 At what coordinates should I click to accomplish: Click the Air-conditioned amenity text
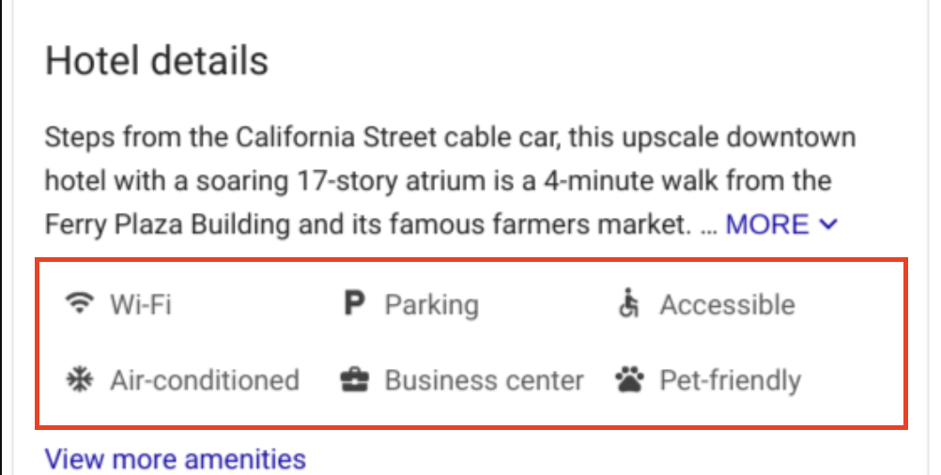(205, 380)
